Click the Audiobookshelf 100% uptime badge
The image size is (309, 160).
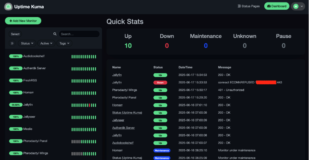tap(16, 56)
